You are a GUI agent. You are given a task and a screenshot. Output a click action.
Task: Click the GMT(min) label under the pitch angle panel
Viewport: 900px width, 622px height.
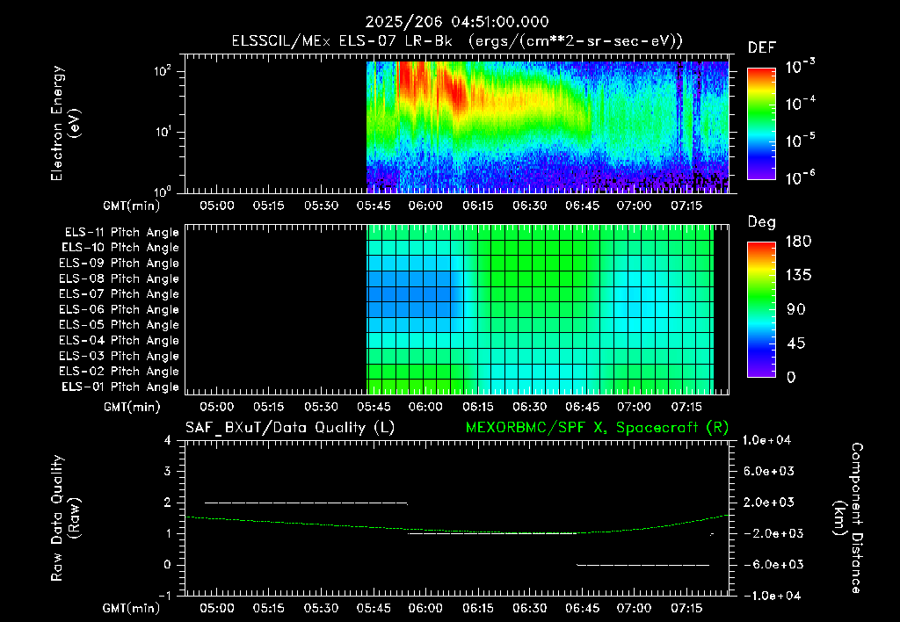coord(132,407)
